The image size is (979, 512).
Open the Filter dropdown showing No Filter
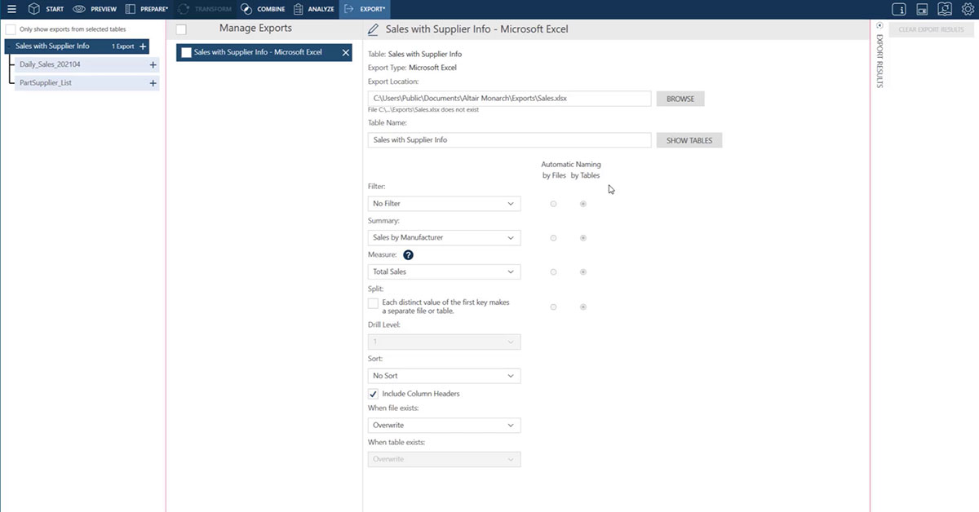click(x=444, y=203)
